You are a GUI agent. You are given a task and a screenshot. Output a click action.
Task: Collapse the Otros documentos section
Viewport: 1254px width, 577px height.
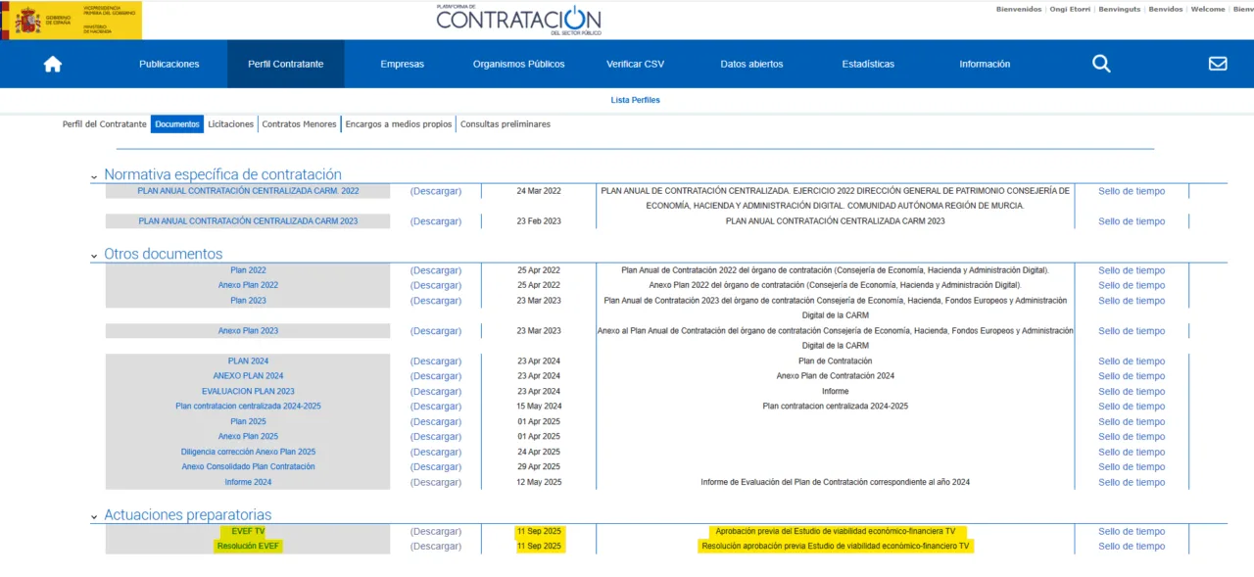pyautogui.click(x=94, y=256)
